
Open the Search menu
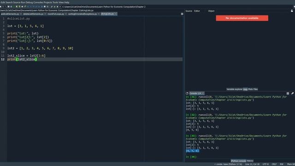[9, 2]
